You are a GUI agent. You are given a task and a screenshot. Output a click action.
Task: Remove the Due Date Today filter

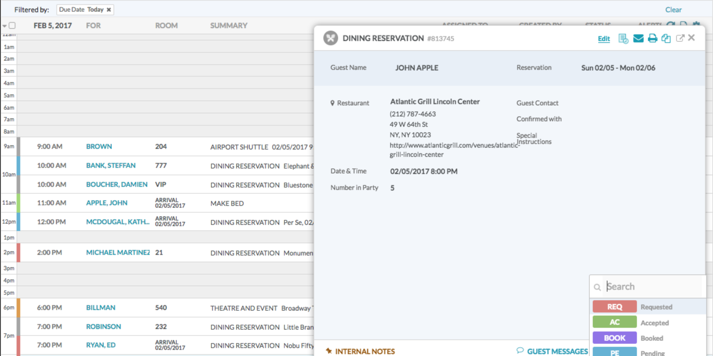click(x=109, y=10)
